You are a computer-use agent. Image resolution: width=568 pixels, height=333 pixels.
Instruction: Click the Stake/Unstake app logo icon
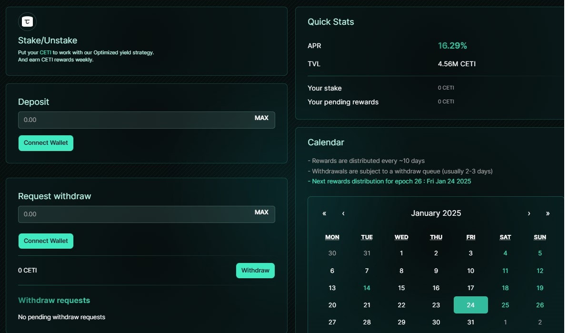27,21
